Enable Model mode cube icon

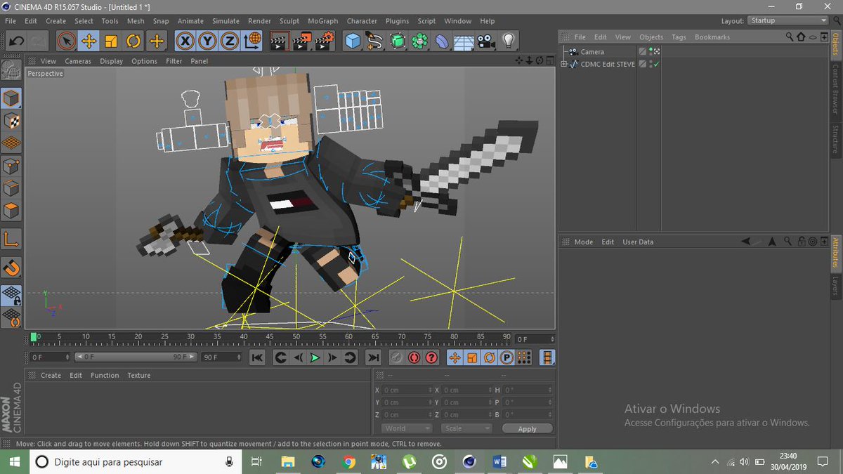coord(11,98)
